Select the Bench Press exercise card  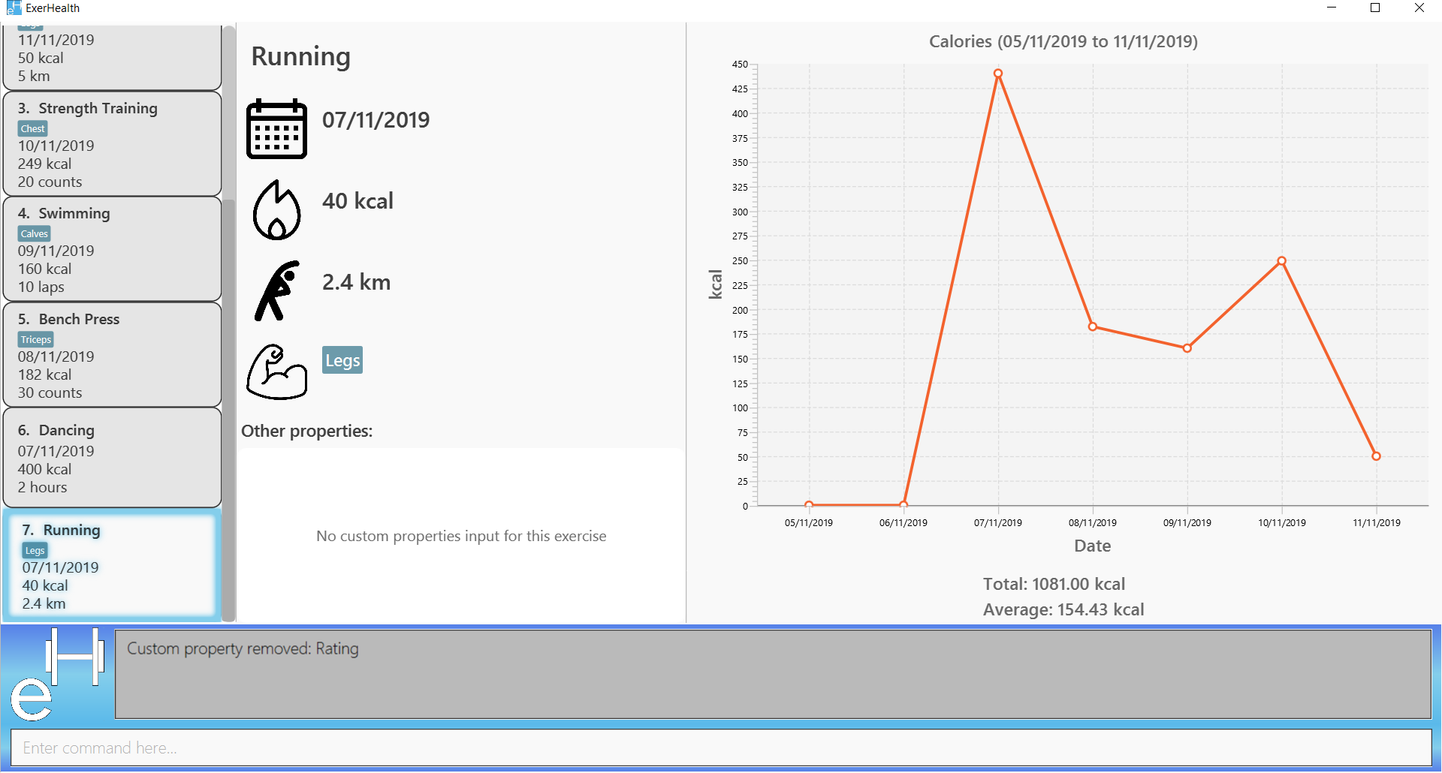point(113,355)
